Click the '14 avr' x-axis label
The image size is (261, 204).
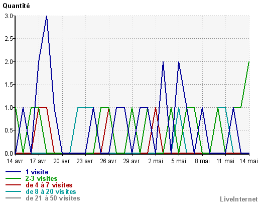[15, 161]
